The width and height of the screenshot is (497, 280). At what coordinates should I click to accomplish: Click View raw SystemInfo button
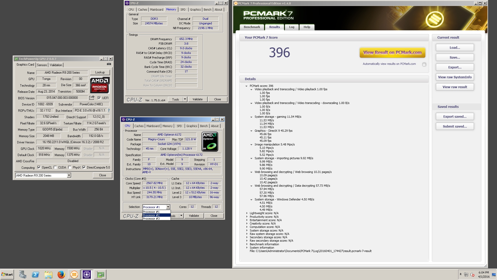(x=455, y=77)
